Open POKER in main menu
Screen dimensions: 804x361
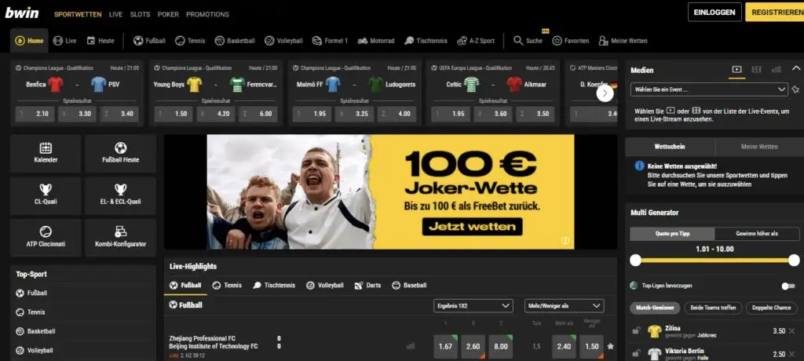[168, 14]
